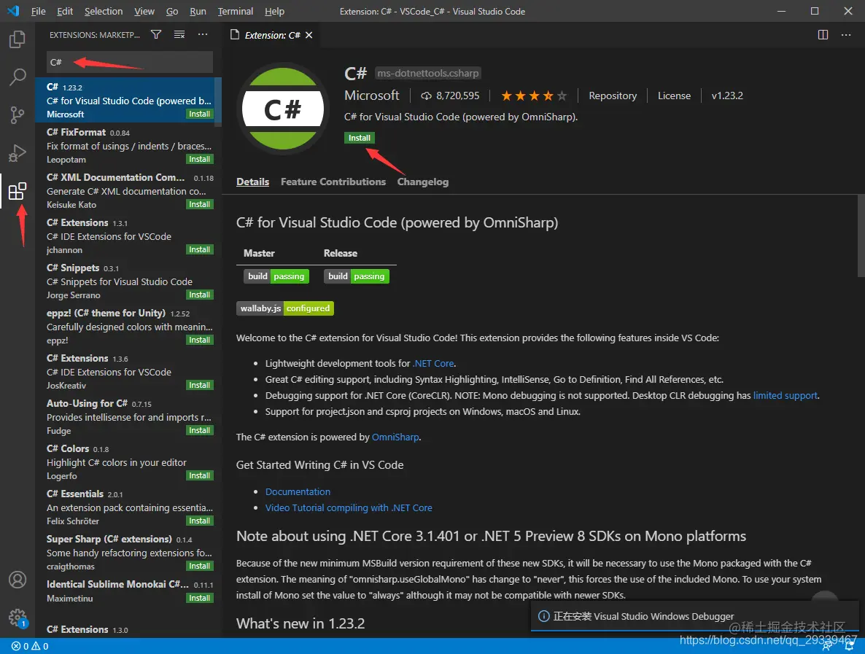
Task: Open the Run and Debug view
Action: tap(17, 153)
